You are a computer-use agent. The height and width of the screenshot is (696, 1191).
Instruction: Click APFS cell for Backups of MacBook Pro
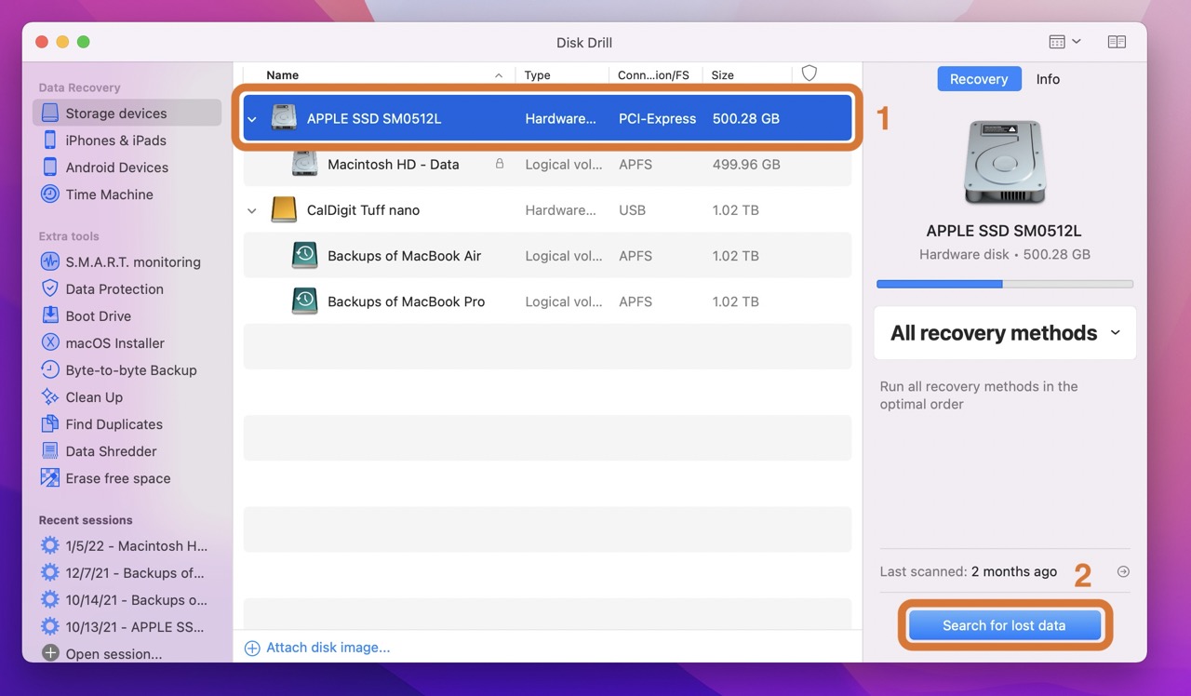click(x=636, y=301)
